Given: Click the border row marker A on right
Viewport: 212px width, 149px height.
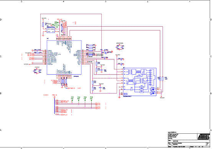Looking at the screenshot, I should pyautogui.click(x=211, y=130).
